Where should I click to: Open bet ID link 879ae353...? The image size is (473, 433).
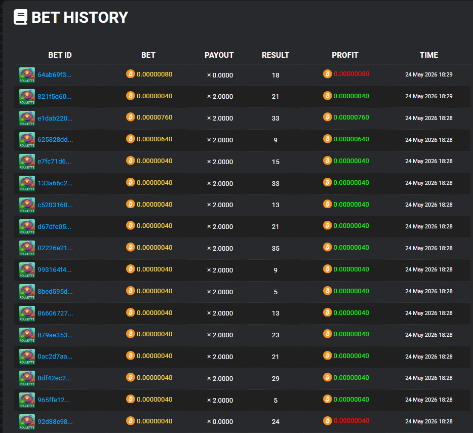[x=55, y=335]
